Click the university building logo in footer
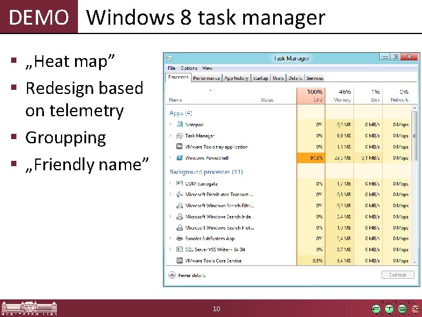 click(x=29, y=308)
